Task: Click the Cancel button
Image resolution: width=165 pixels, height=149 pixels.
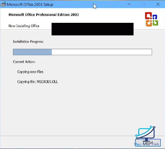Action: [x=148, y=143]
